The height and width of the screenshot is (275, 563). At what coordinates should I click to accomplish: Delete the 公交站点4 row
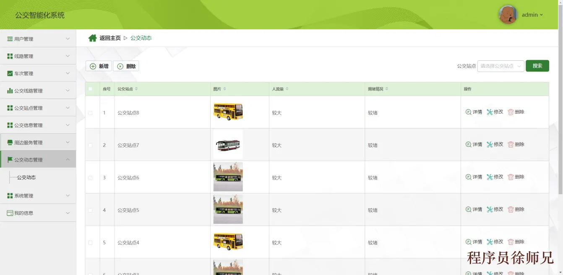coord(516,242)
